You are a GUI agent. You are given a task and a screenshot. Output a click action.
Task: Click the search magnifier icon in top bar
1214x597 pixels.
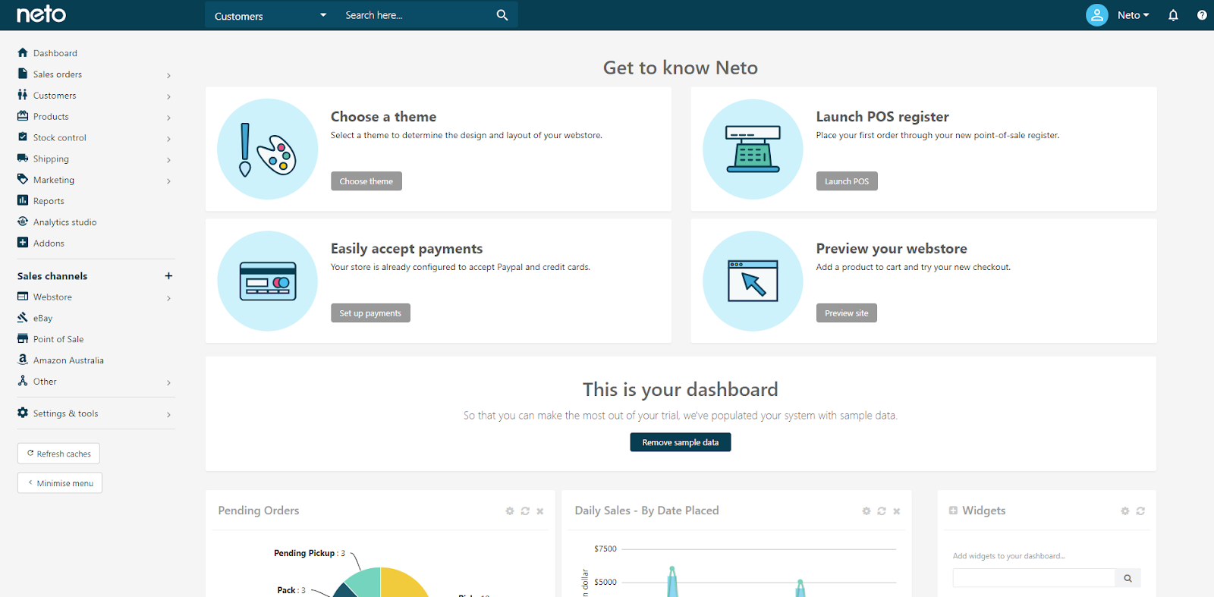(502, 15)
